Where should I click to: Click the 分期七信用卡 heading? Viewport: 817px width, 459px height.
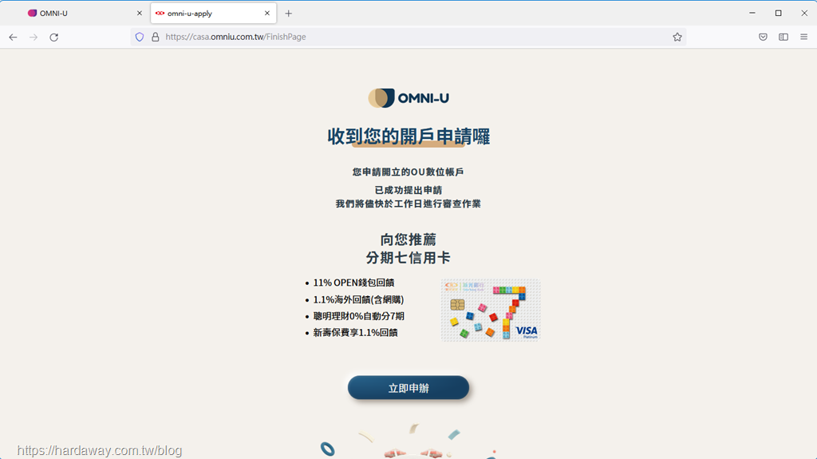408,258
